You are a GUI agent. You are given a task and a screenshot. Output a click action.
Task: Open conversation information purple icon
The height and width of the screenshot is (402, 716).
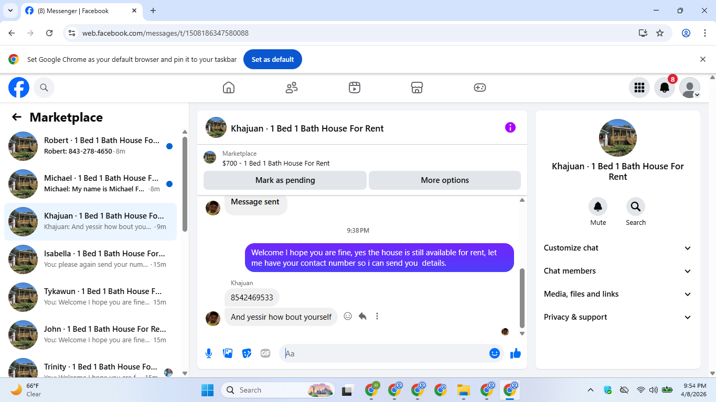510,127
